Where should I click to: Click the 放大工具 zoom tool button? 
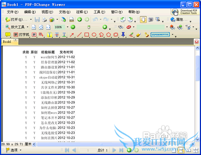(x=15, y=27)
